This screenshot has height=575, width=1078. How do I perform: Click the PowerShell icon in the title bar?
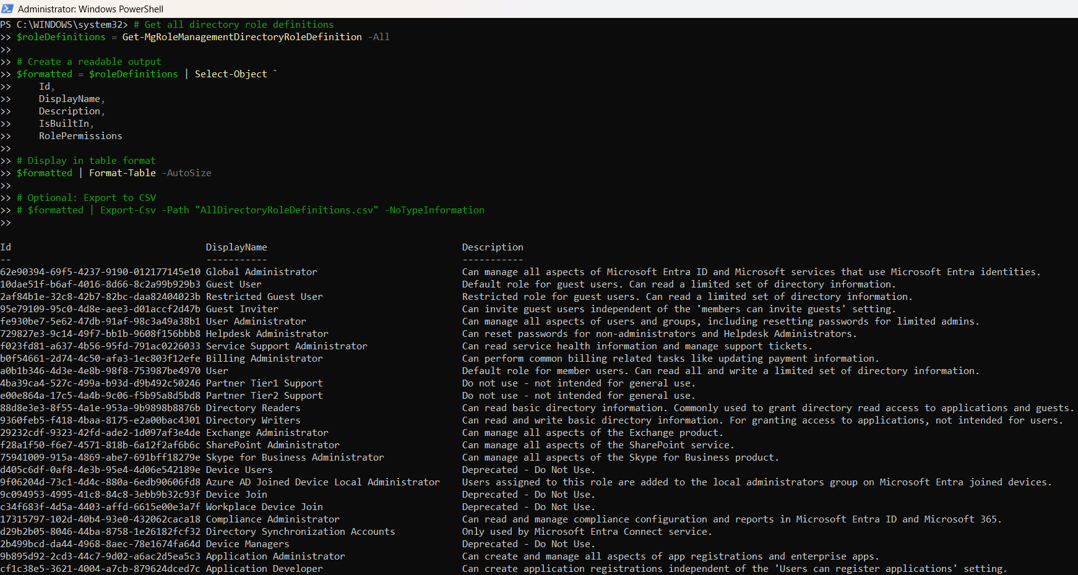[7, 9]
